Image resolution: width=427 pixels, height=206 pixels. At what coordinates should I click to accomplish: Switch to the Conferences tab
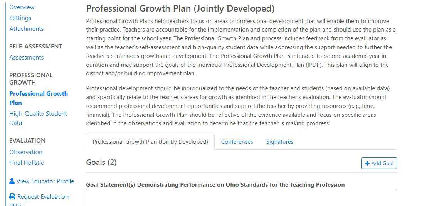pyautogui.click(x=237, y=142)
